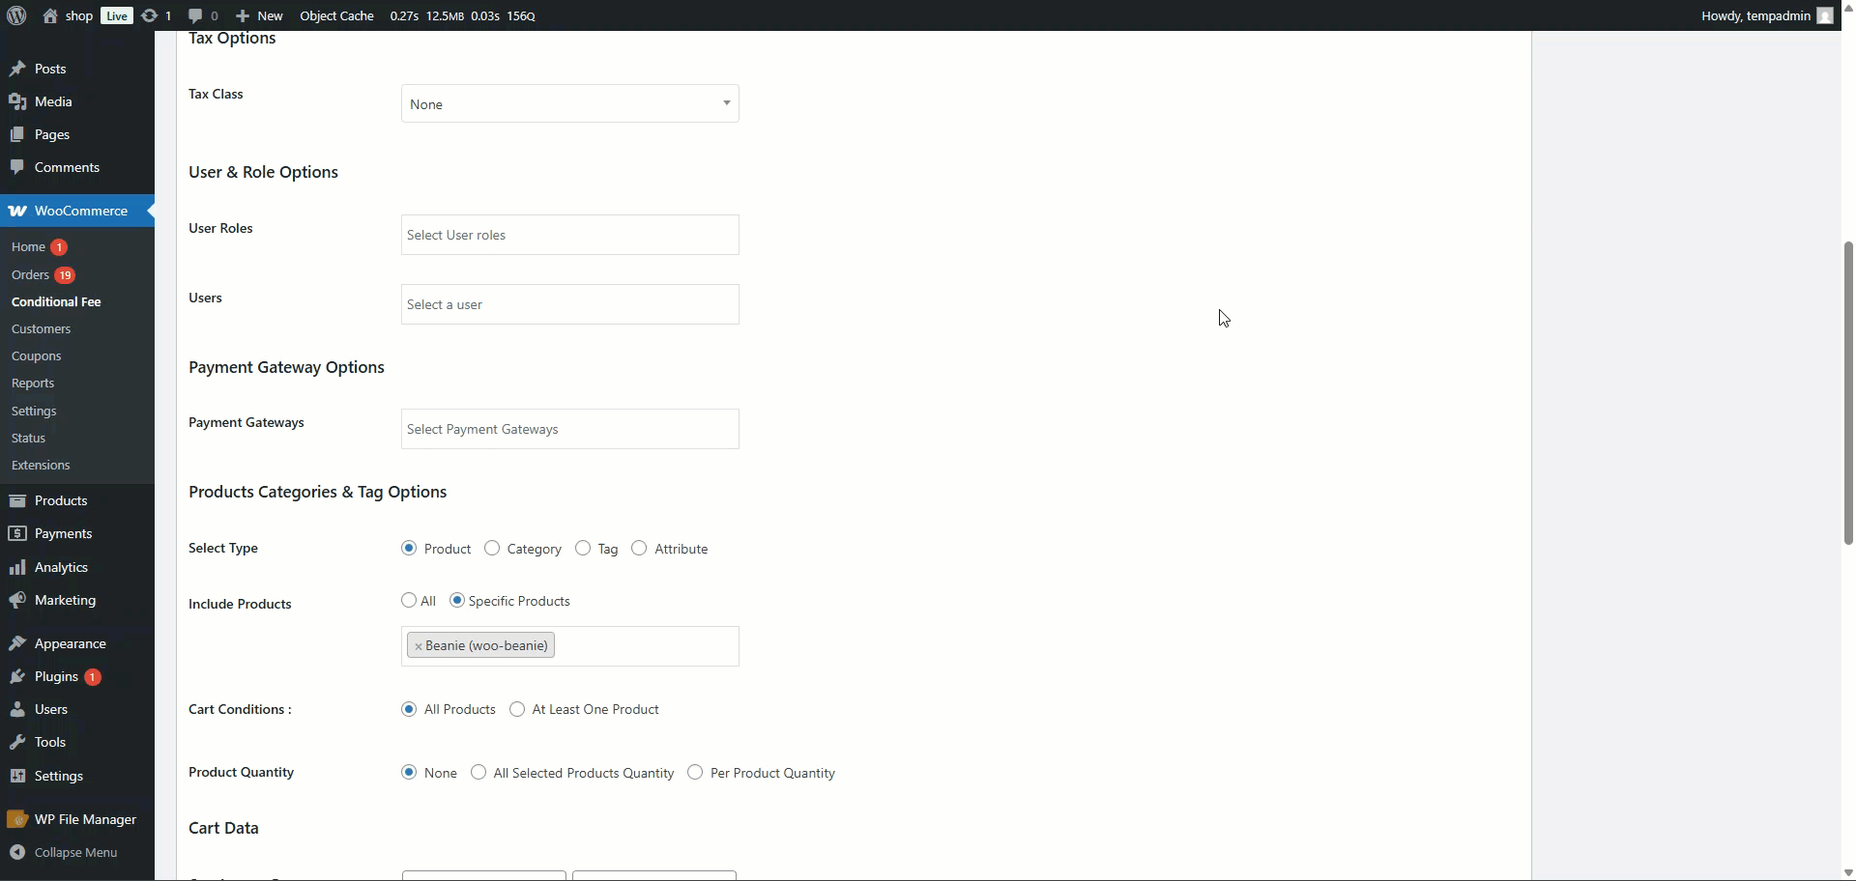1856x881 pixels.
Task: Open the Select User roles field
Action: [570, 235]
